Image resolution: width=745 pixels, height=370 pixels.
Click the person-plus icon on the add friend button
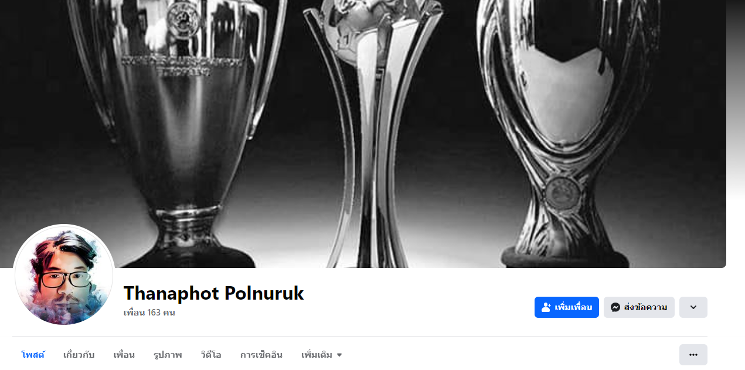point(546,307)
